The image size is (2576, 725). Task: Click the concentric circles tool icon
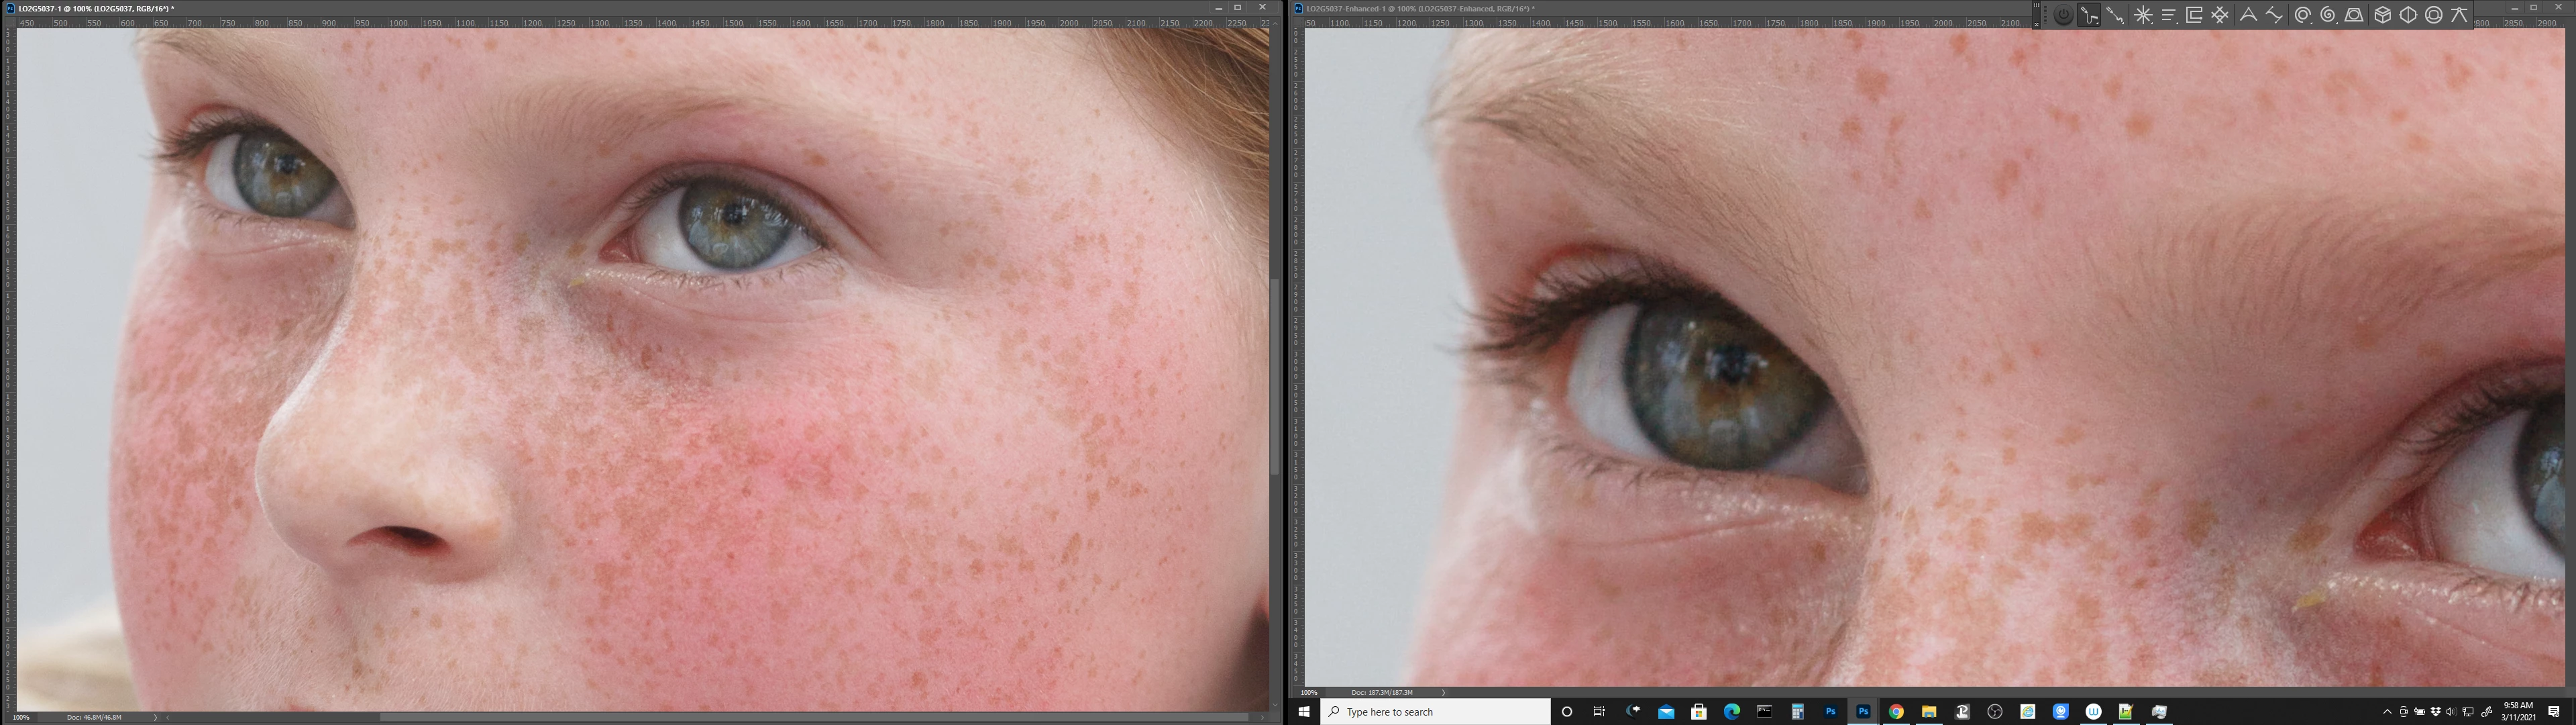(2303, 15)
